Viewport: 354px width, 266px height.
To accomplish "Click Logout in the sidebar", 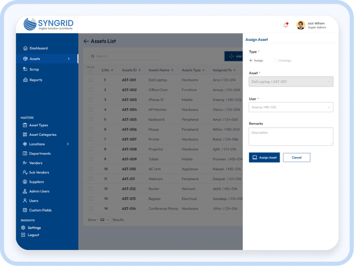I will point(33,235).
